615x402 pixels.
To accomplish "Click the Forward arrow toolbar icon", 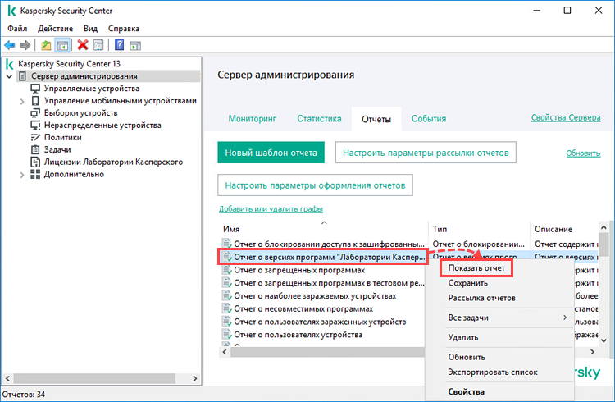I will point(25,45).
